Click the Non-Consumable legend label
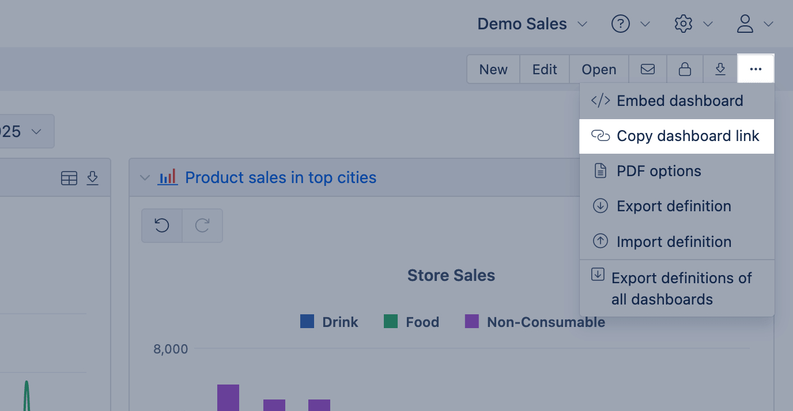793x411 pixels. [546, 322]
